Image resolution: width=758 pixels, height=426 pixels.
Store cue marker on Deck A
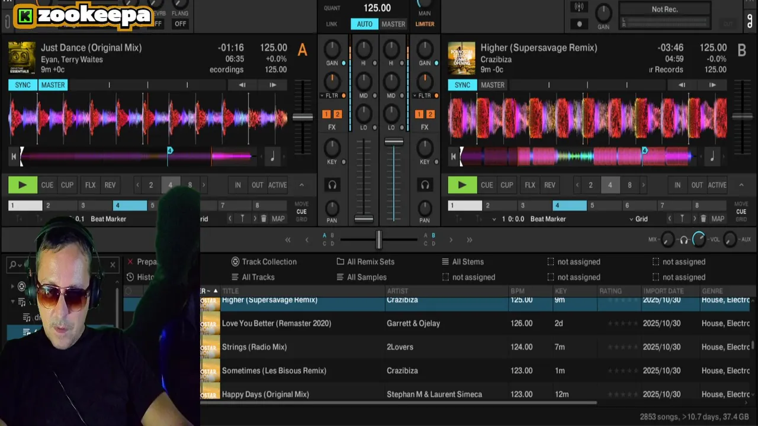[x=242, y=219]
